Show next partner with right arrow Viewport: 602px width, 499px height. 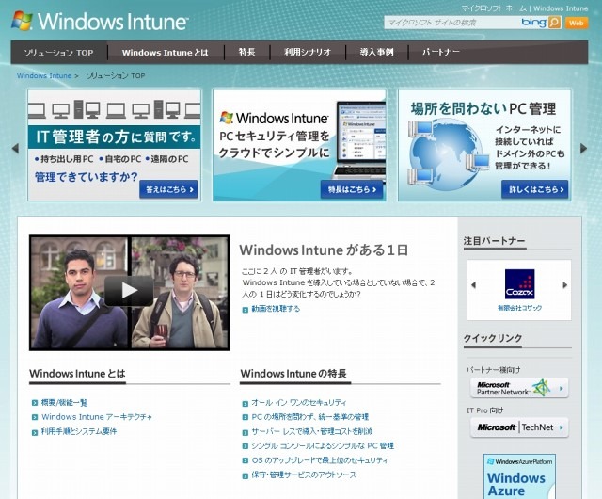tap(564, 285)
